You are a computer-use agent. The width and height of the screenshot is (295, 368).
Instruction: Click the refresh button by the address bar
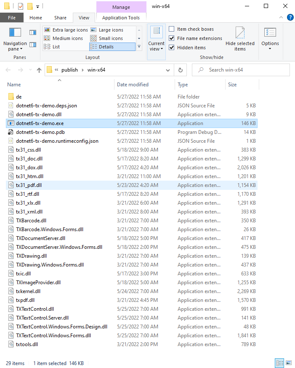(181, 70)
